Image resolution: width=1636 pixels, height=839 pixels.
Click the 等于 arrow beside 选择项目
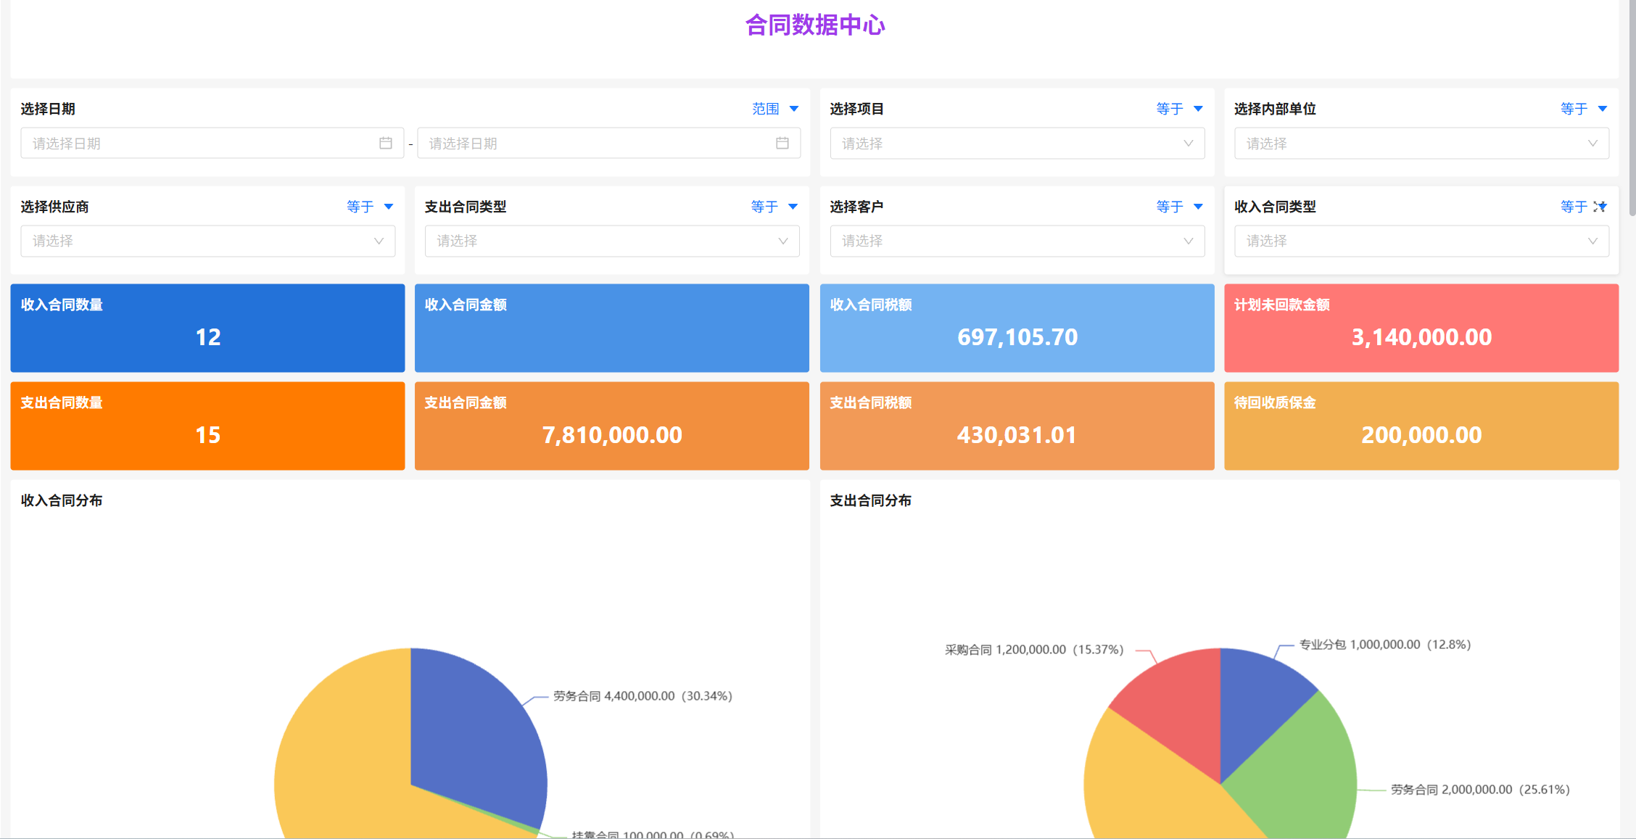[x=1198, y=109]
